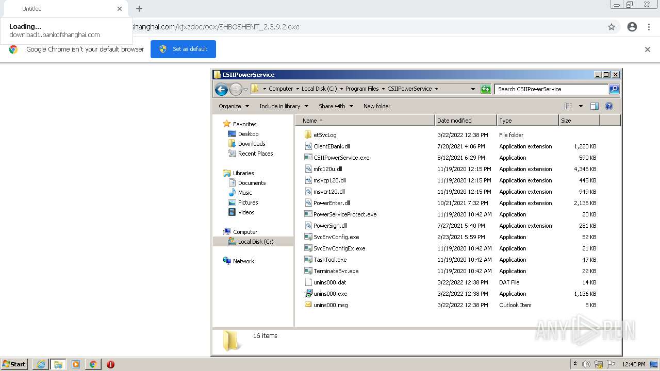Screen dimensions: 660x371
Task: Click the red stop icon in taskbar
Action: [110, 364]
